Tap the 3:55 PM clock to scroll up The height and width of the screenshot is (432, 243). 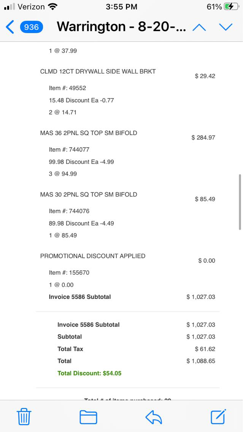coord(121,7)
